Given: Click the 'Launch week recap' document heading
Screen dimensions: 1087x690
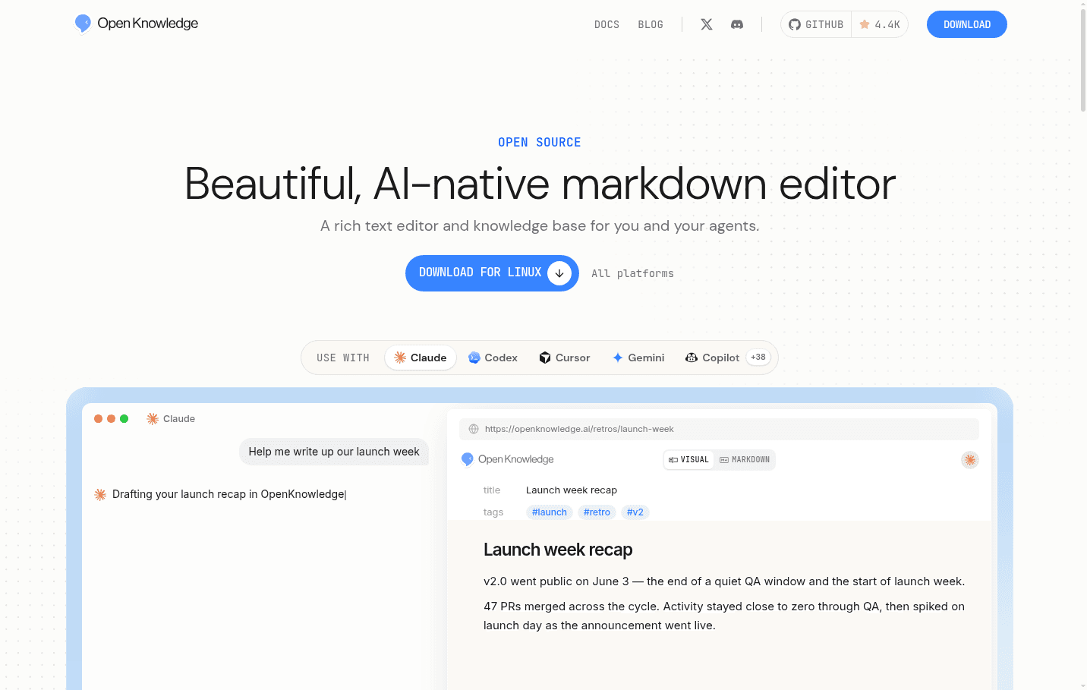Looking at the screenshot, I should tap(558, 550).
